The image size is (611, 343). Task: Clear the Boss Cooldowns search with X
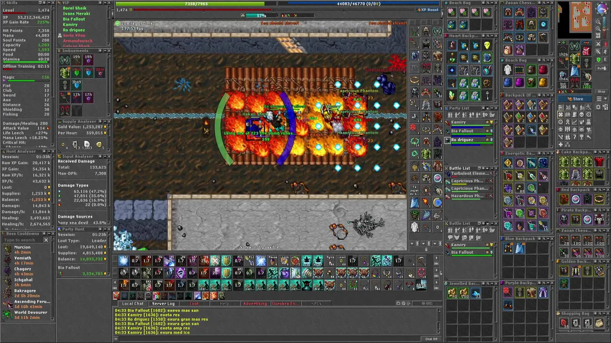[x=46, y=240]
